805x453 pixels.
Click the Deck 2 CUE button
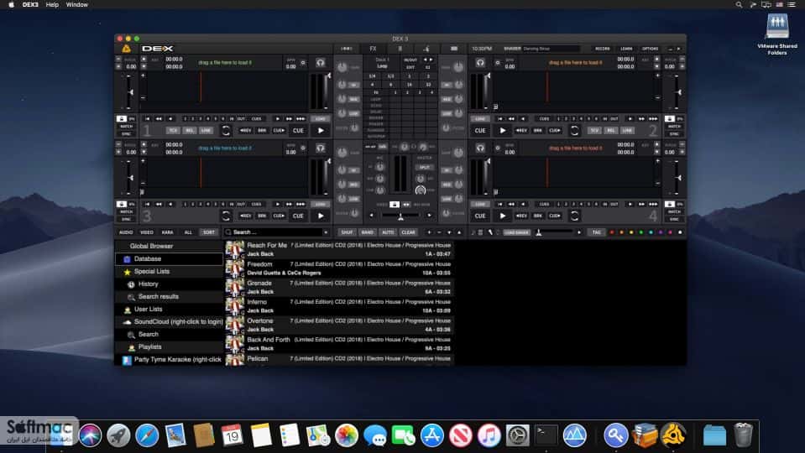coord(480,130)
